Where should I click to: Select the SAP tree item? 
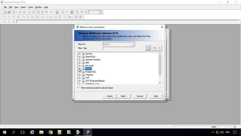click(87, 78)
